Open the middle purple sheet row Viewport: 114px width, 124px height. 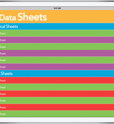[x=57, y=53]
